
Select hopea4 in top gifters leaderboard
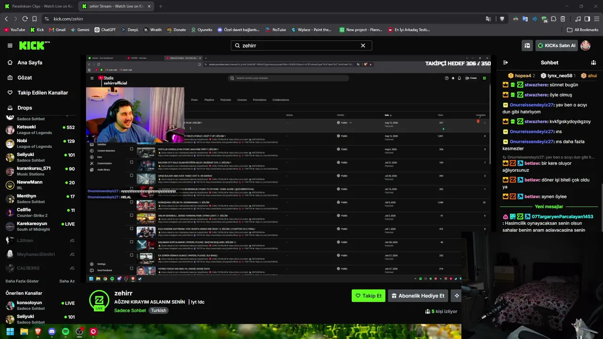click(x=522, y=75)
